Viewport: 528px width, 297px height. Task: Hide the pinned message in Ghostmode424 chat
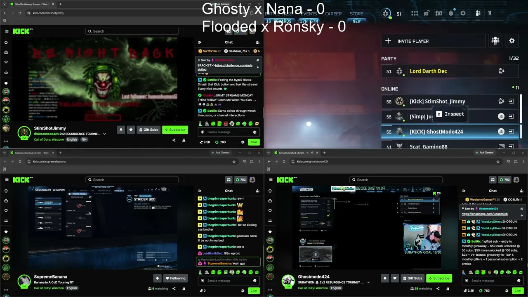click(x=522, y=209)
